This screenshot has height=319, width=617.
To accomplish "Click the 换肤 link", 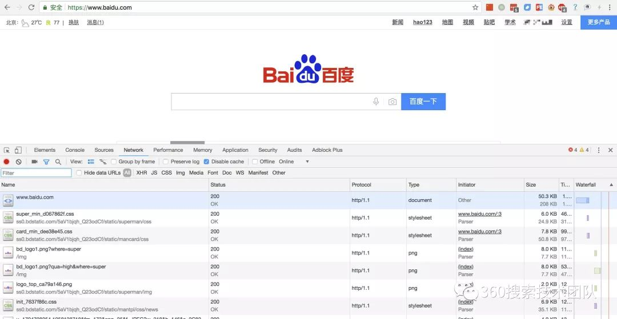I will click(x=74, y=22).
